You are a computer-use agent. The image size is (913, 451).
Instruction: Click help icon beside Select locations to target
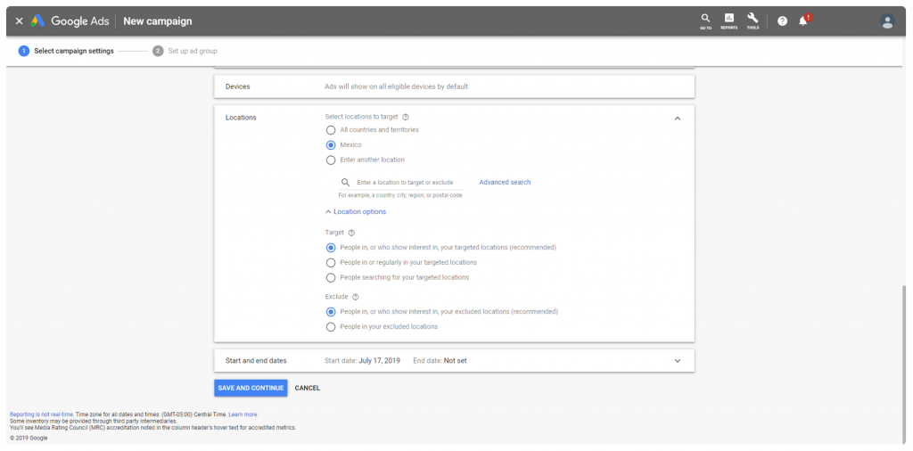[406, 117]
